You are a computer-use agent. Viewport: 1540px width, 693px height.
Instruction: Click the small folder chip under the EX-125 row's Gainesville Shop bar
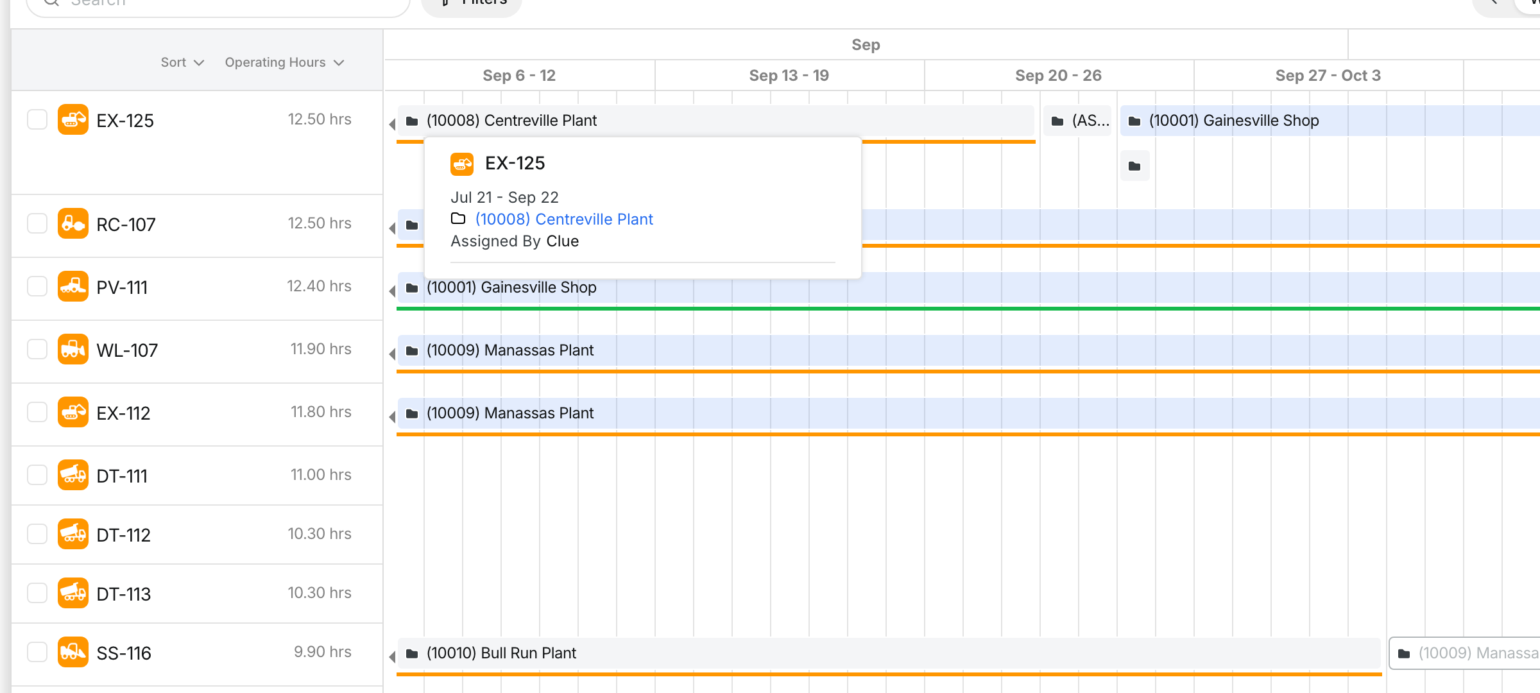(x=1134, y=166)
